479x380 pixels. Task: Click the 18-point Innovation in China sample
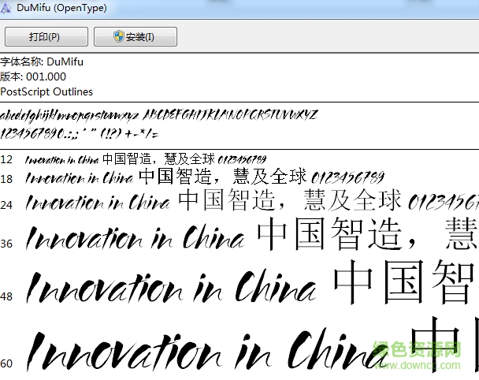[80, 178]
